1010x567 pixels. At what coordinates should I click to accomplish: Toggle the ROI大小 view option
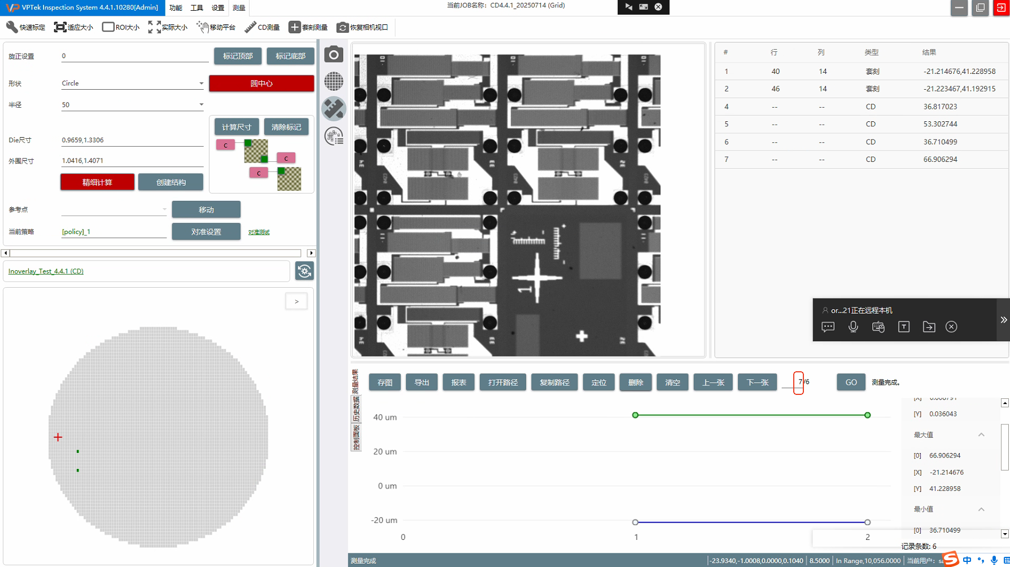pos(121,27)
